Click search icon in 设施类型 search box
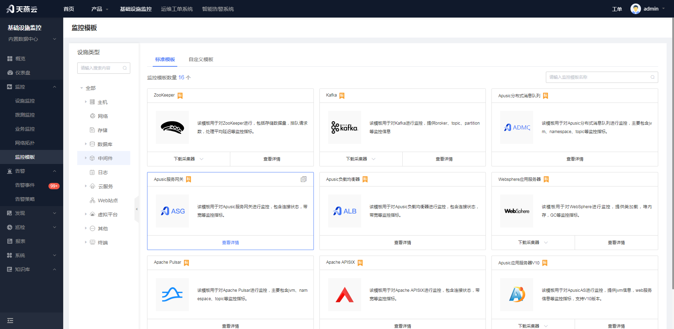Screen dimensions: 674x329 click(x=125, y=68)
